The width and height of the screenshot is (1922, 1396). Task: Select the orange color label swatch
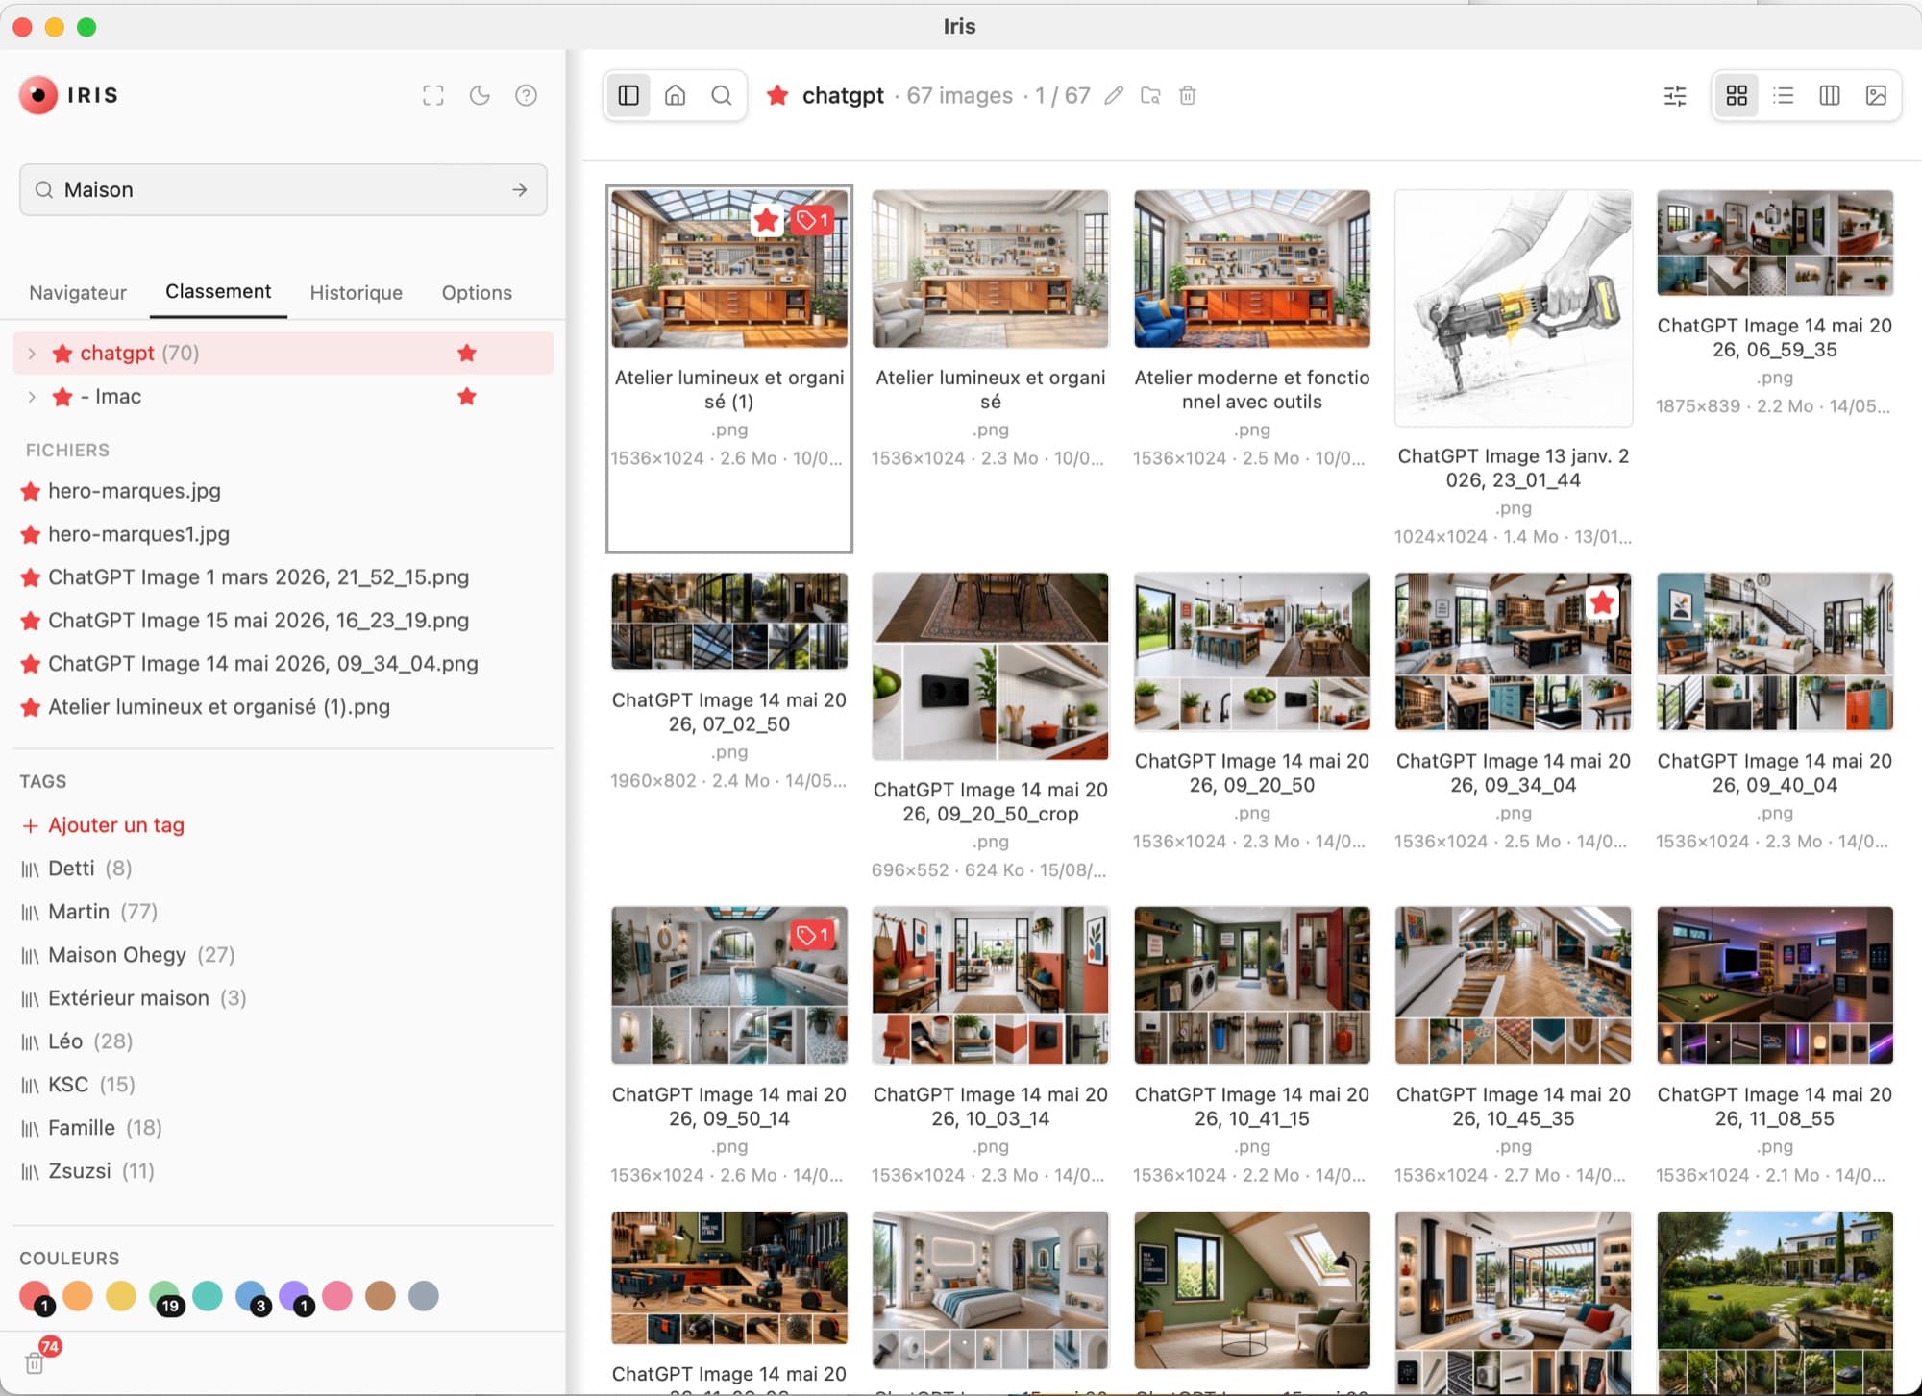point(78,1296)
